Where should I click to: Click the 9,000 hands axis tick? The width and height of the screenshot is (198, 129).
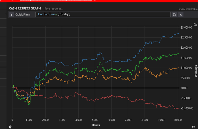(161, 120)
